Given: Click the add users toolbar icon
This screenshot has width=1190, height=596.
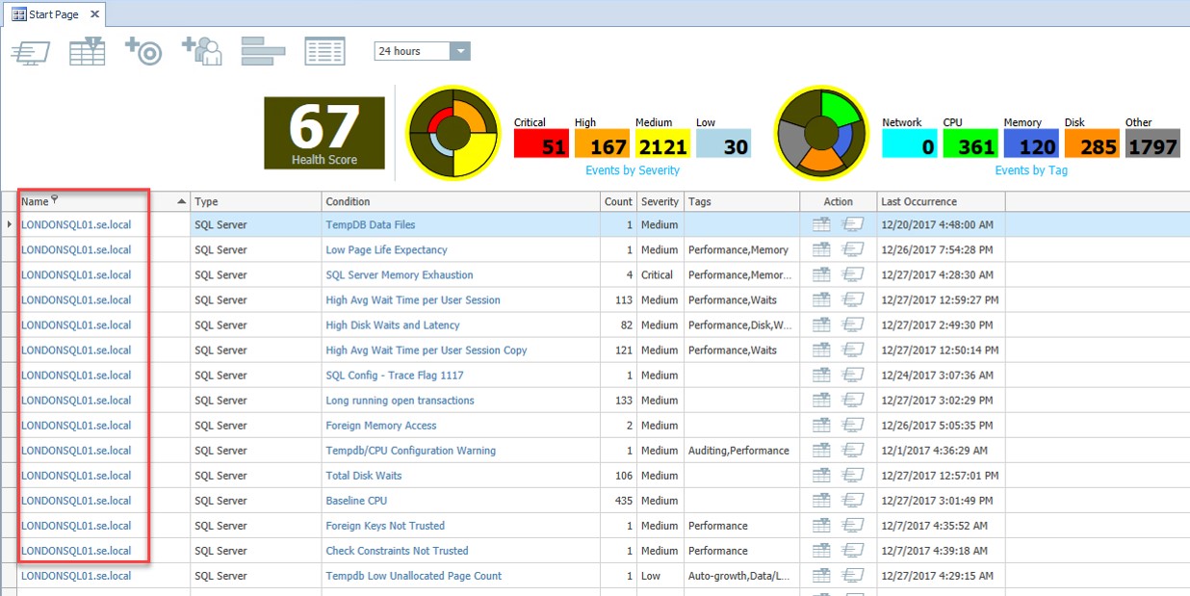Looking at the screenshot, I should (x=202, y=51).
